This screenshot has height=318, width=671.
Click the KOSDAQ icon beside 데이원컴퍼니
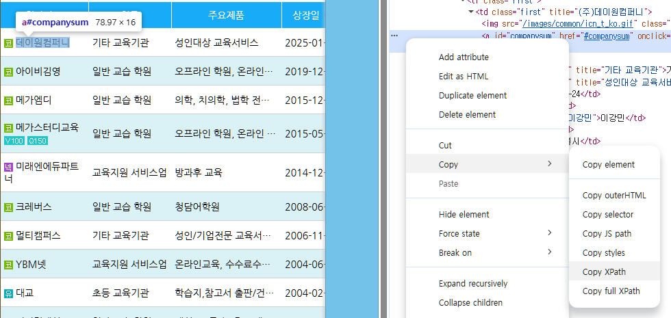point(8,43)
